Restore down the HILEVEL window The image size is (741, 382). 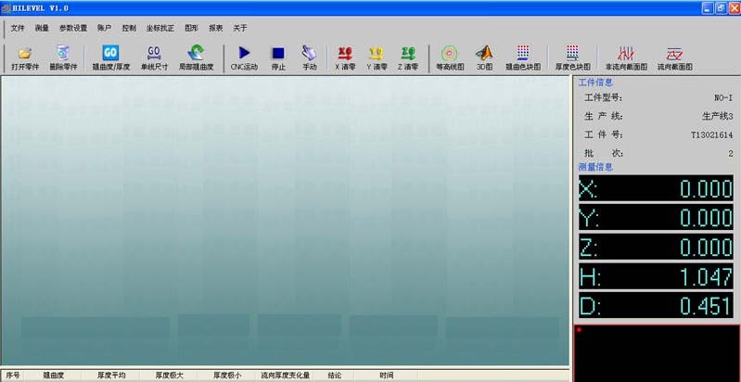pos(721,8)
